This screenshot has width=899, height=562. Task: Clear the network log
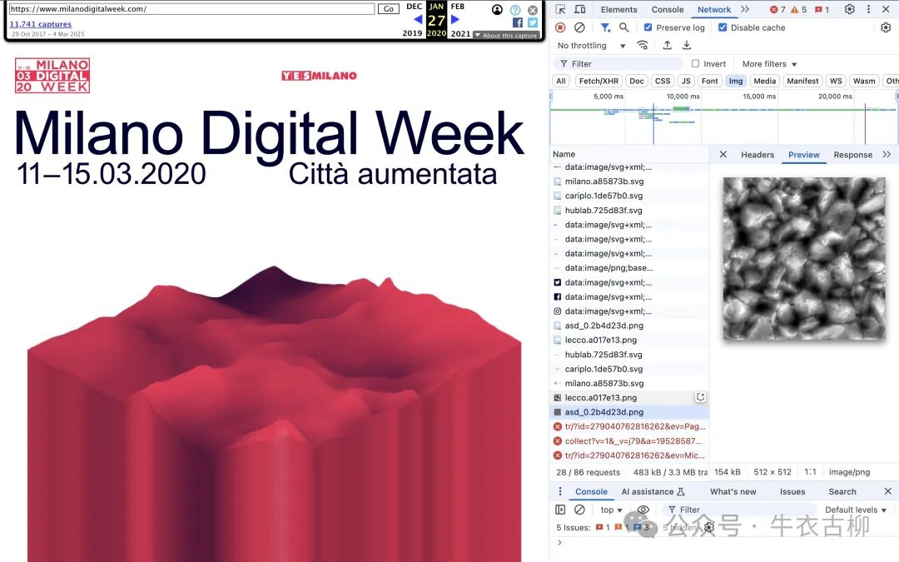point(579,27)
